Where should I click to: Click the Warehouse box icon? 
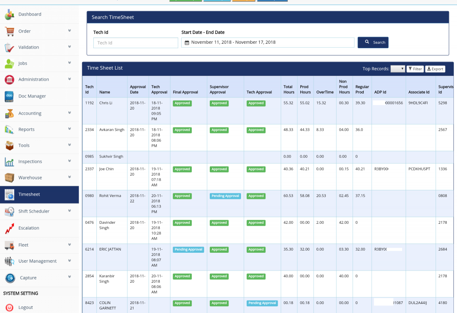point(9,177)
